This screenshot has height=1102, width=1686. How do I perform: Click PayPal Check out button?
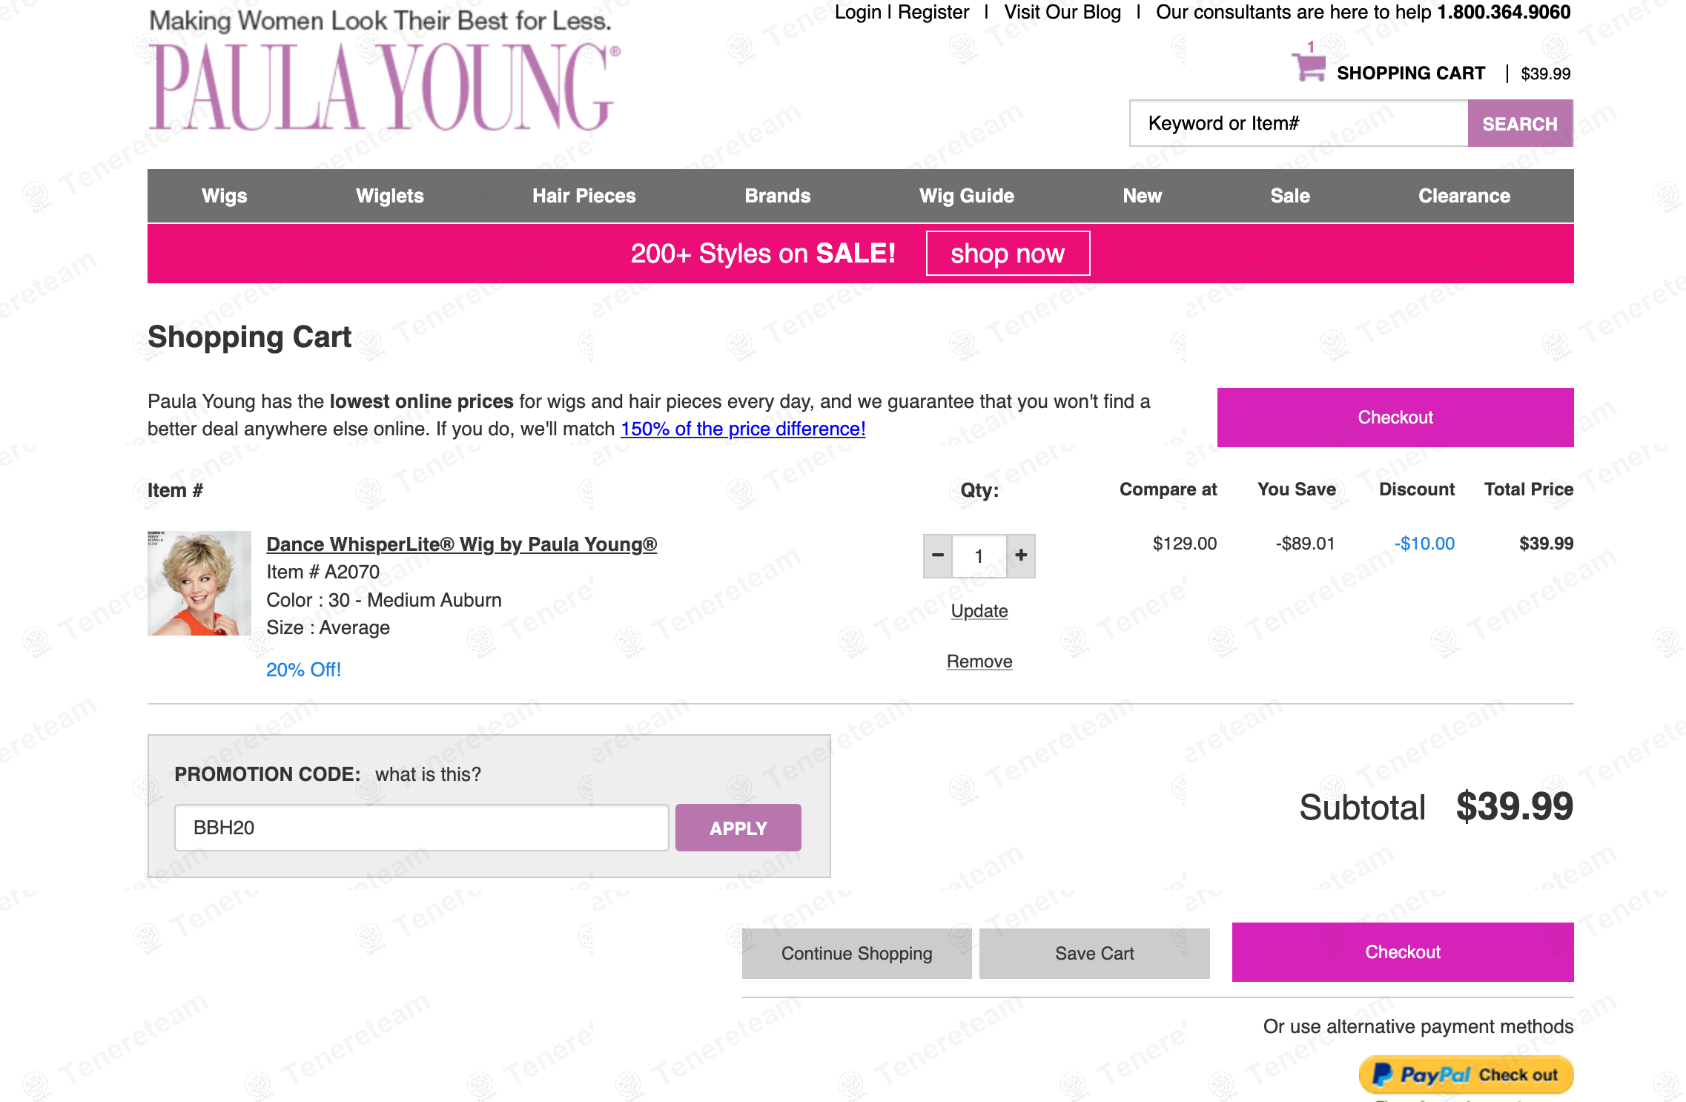pyautogui.click(x=1465, y=1075)
